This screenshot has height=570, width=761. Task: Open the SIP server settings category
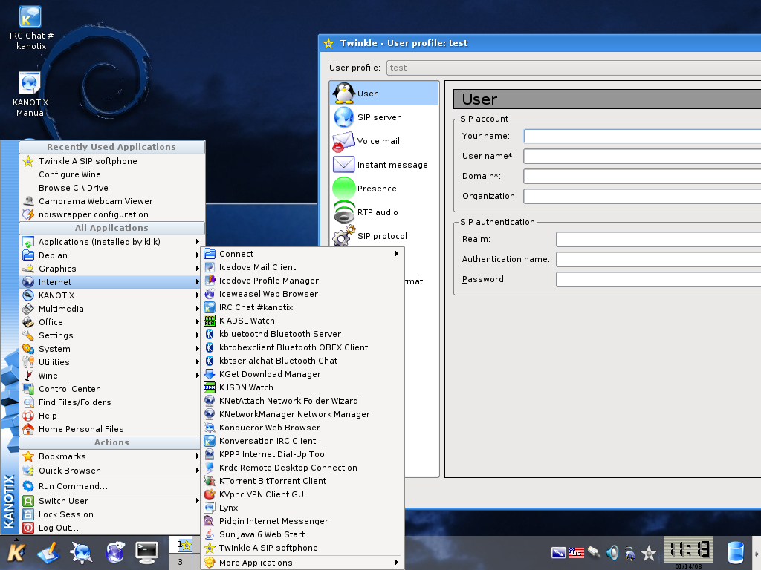384,117
